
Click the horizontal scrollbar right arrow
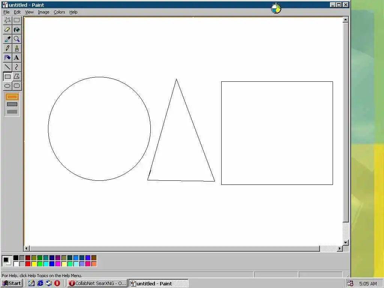[339, 248]
